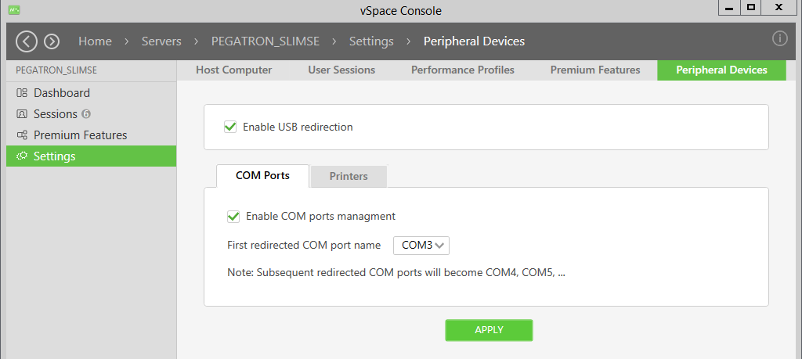Screen dimensions: 802x359
Task: Go to Performance Profiles tab
Action: click(463, 70)
